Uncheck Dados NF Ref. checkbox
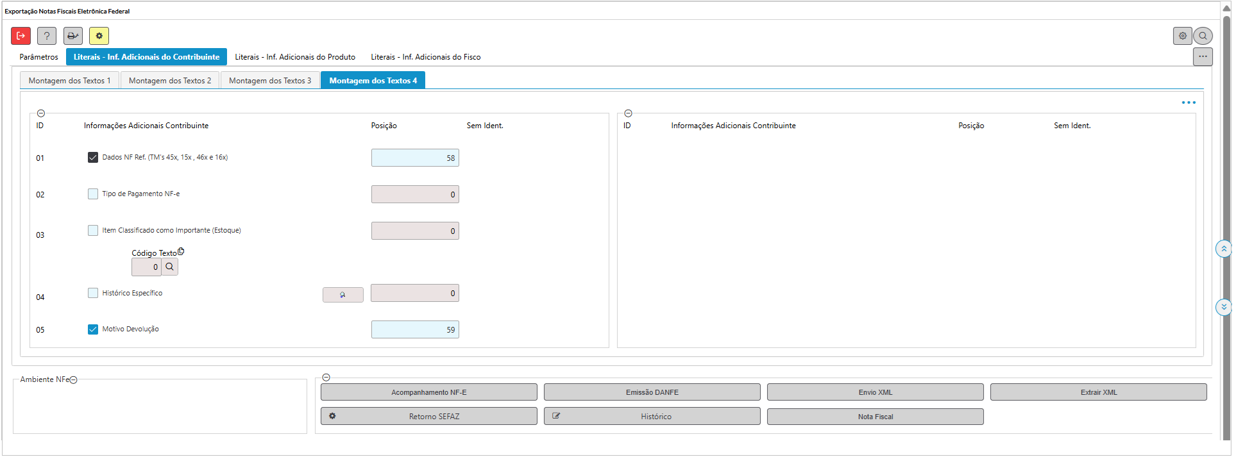1234x457 pixels. 93,158
